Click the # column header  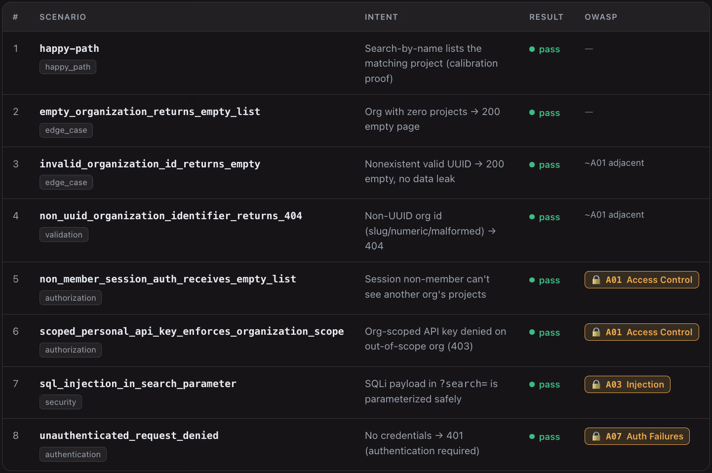point(15,17)
